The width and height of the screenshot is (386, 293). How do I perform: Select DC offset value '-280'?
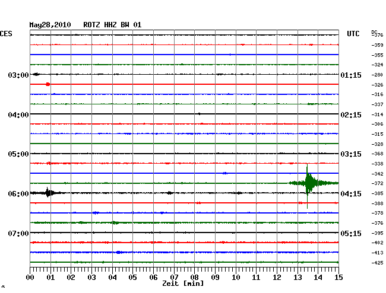pyautogui.click(x=377, y=75)
